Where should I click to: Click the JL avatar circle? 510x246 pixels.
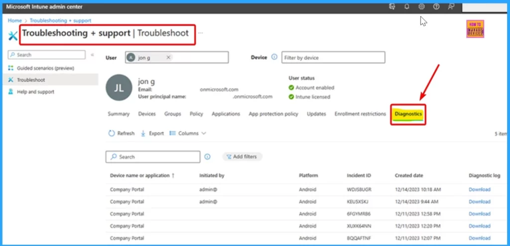[119, 88]
